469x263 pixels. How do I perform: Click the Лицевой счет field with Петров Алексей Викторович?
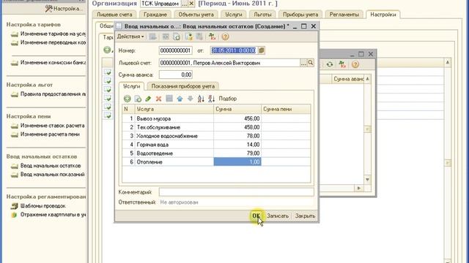(229, 63)
